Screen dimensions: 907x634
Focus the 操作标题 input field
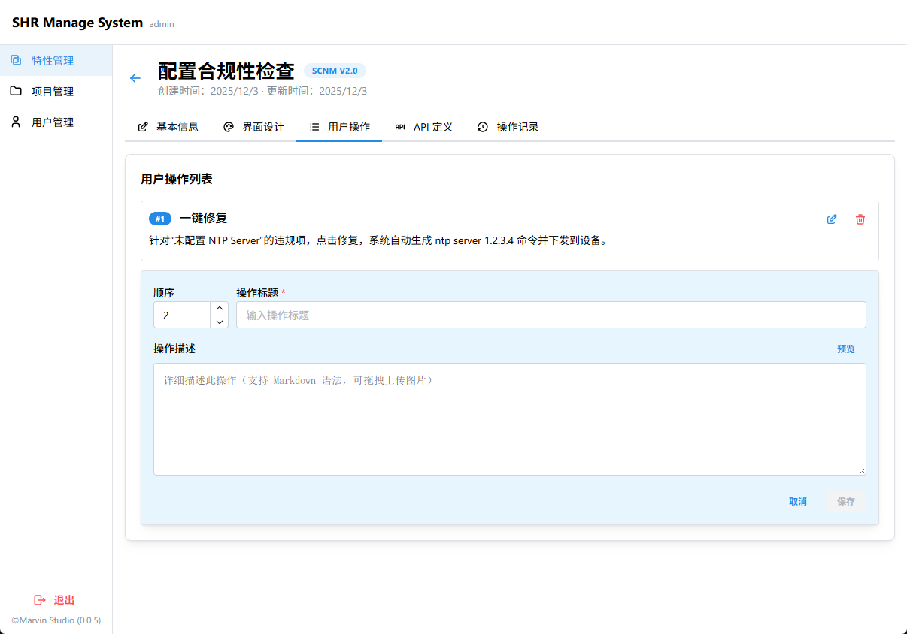pos(551,315)
